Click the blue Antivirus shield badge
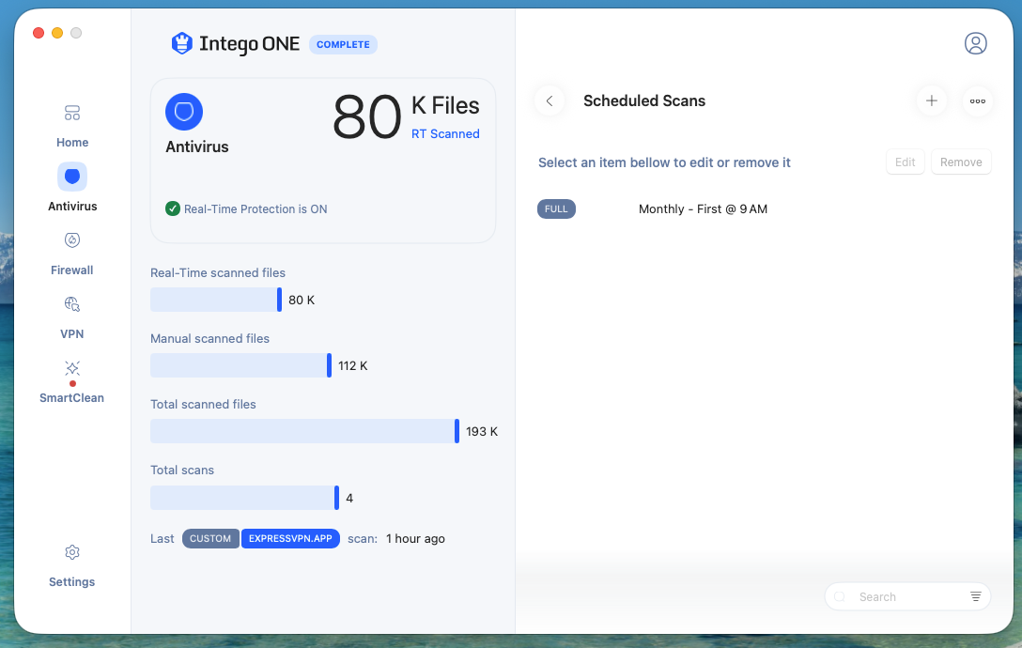1022x648 pixels. [x=184, y=112]
